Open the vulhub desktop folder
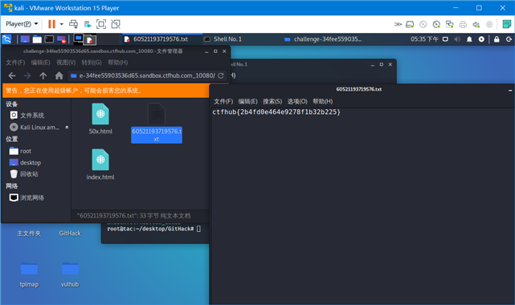Viewport: 515px width, 305px height. click(70, 274)
